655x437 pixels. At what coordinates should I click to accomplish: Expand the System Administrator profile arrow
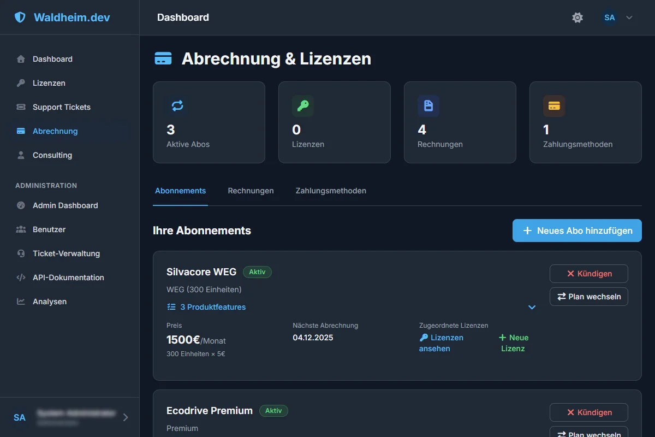point(126,417)
